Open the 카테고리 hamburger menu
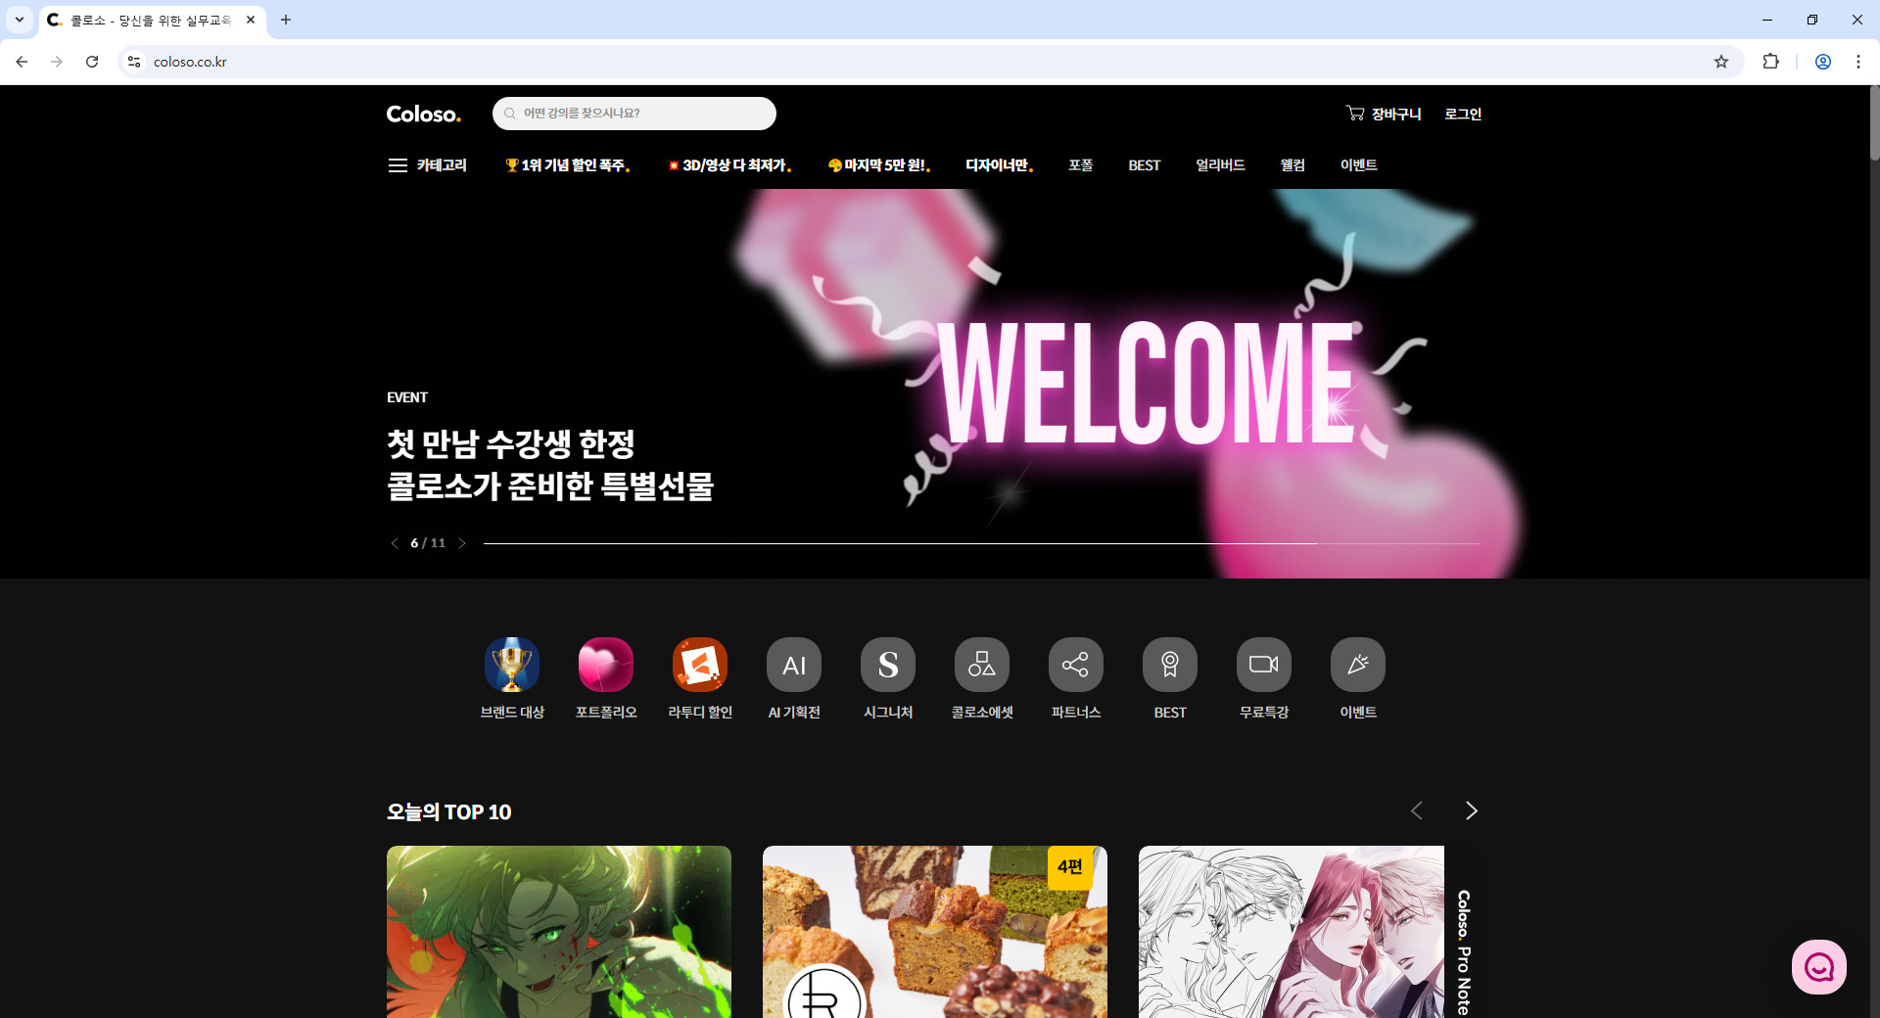 point(427,165)
